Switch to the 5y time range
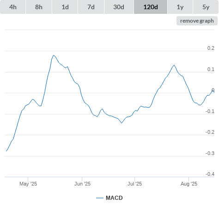This screenshot has height=210, width=219. tap(206, 7)
